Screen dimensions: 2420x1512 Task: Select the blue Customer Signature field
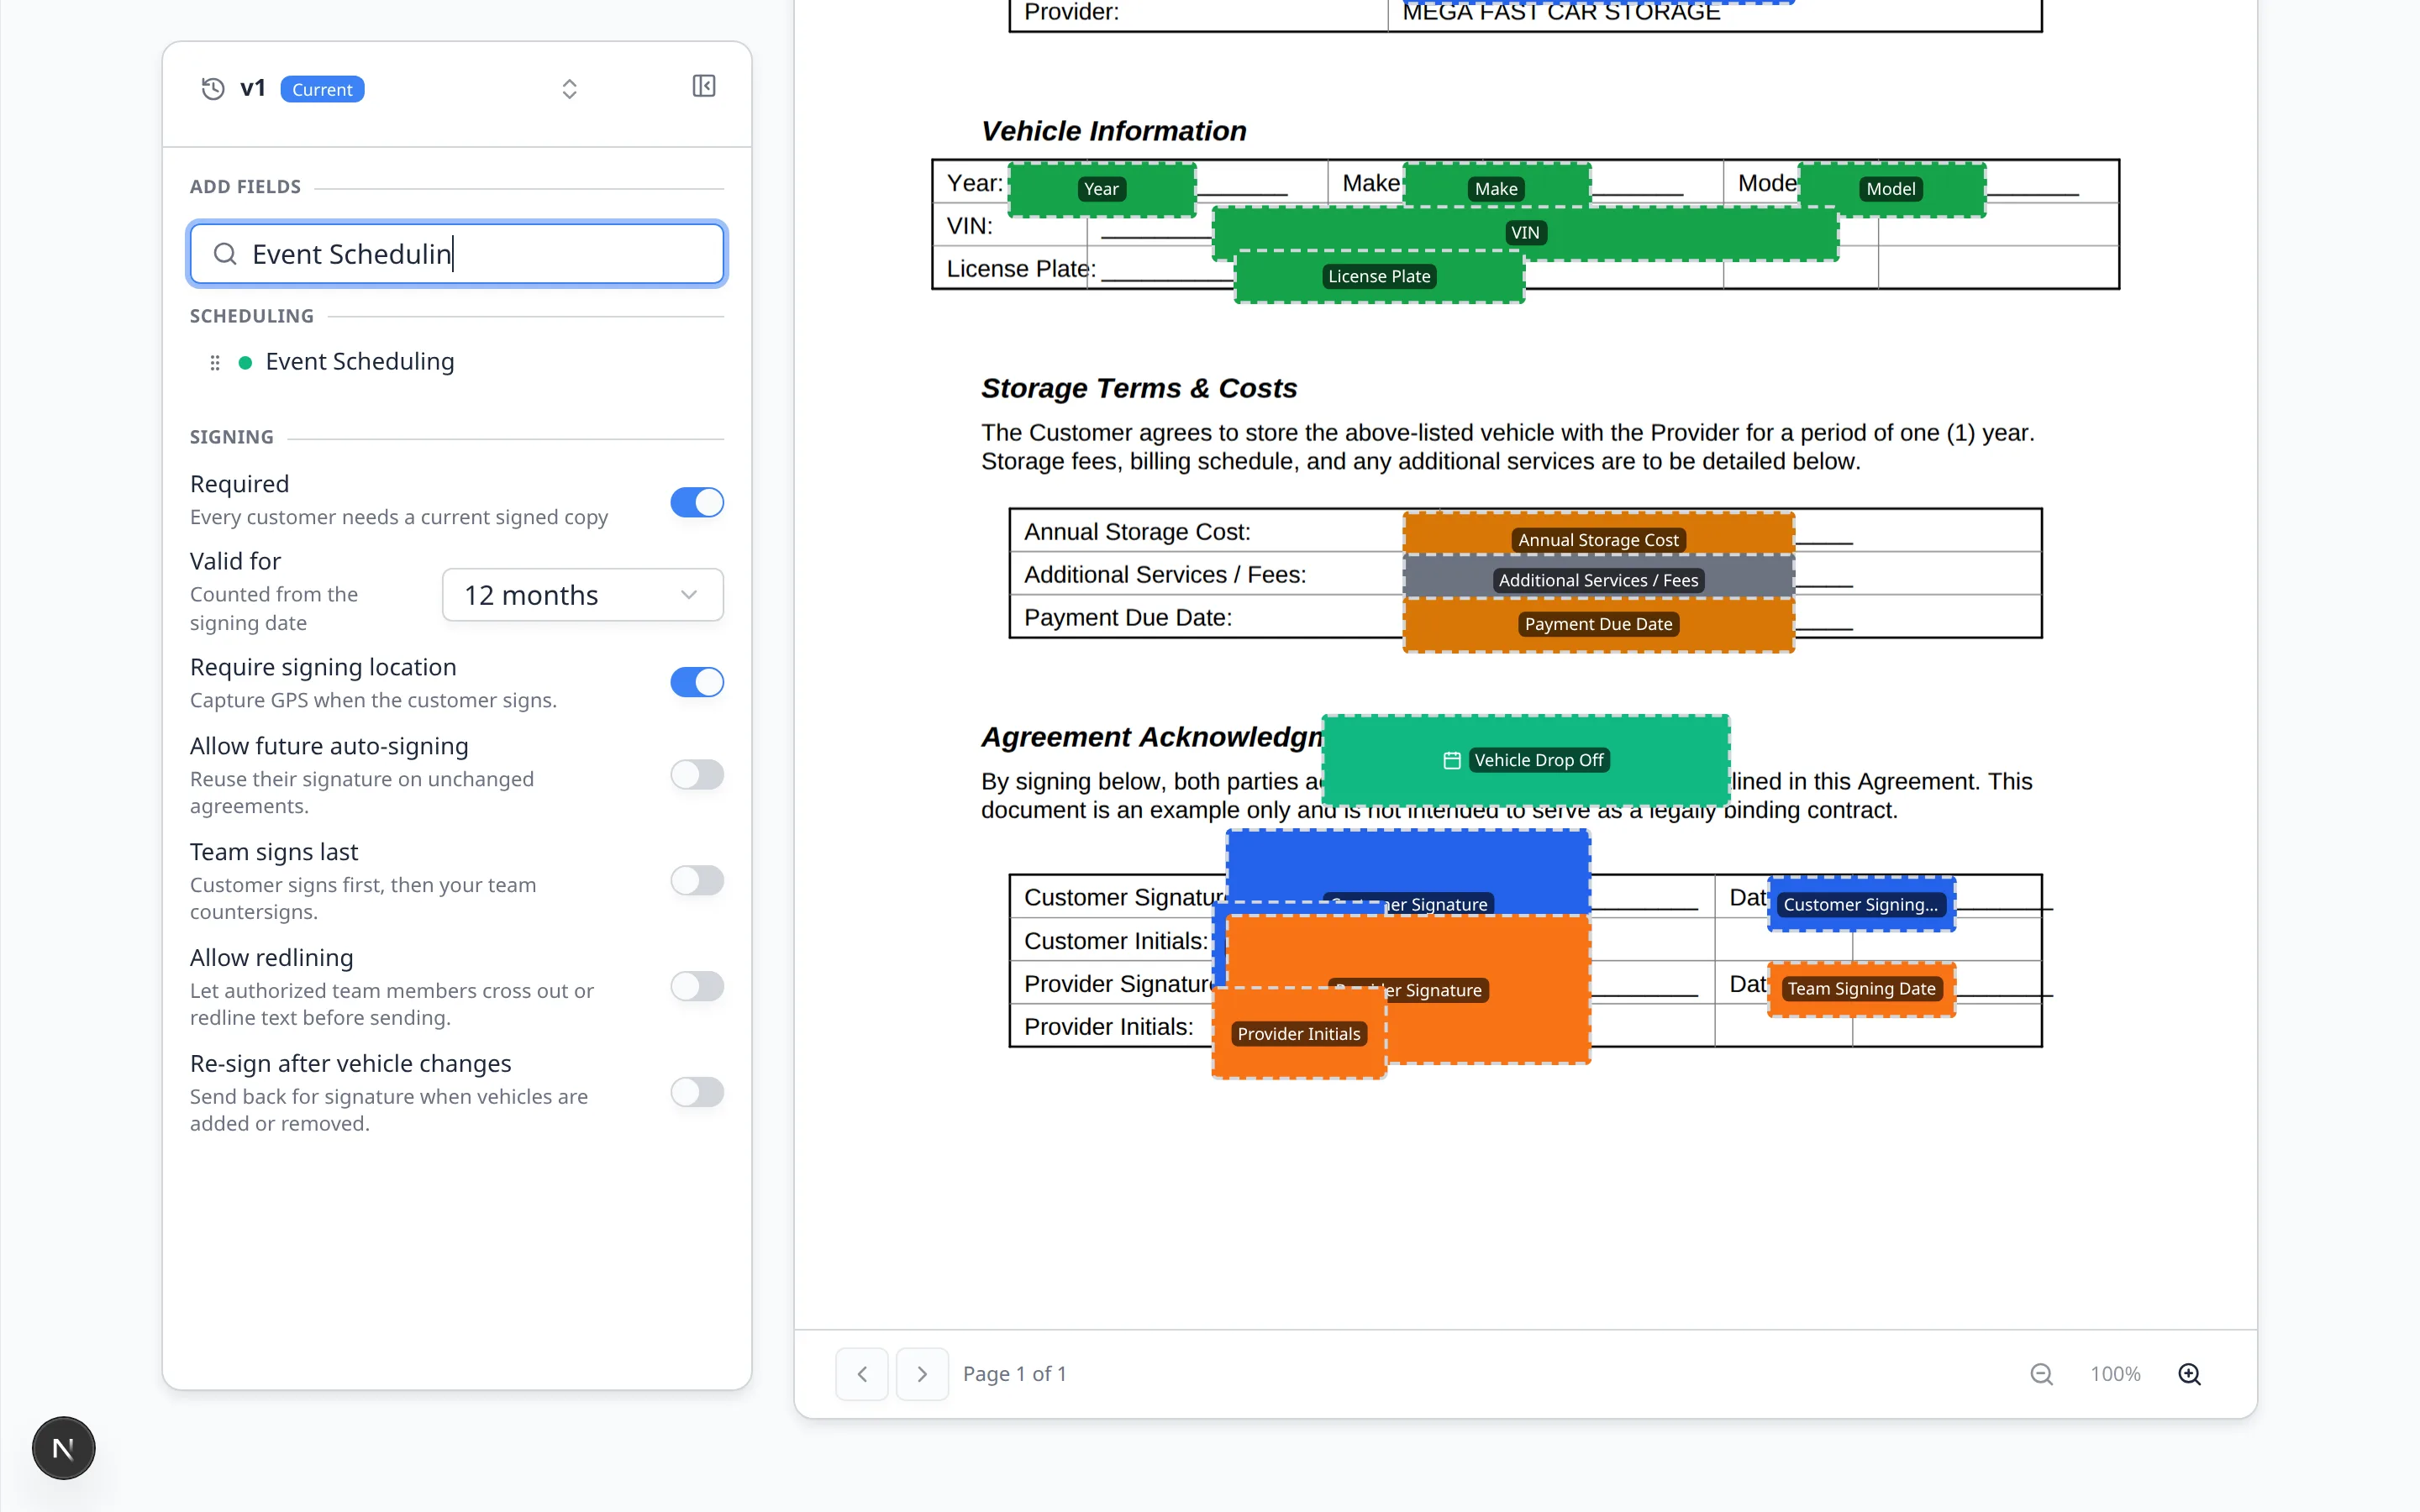click(1408, 870)
